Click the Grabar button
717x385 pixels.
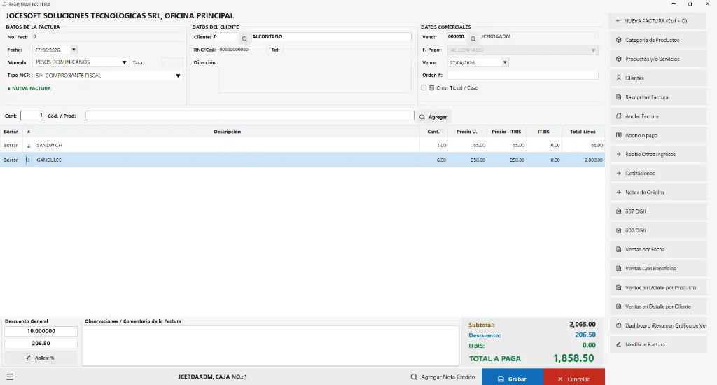click(512, 378)
